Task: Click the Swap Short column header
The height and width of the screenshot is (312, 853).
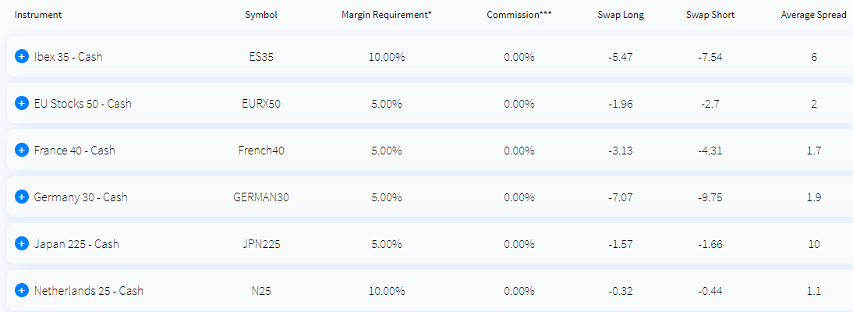Action: [710, 15]
